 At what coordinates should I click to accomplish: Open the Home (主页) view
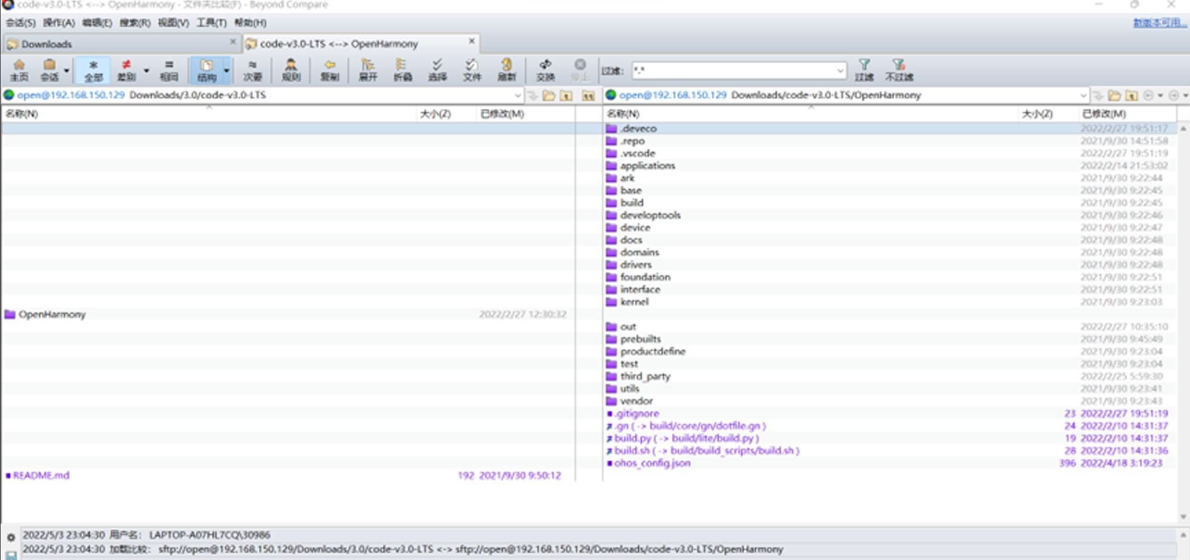pyautogui.click(x=19, y=70)
